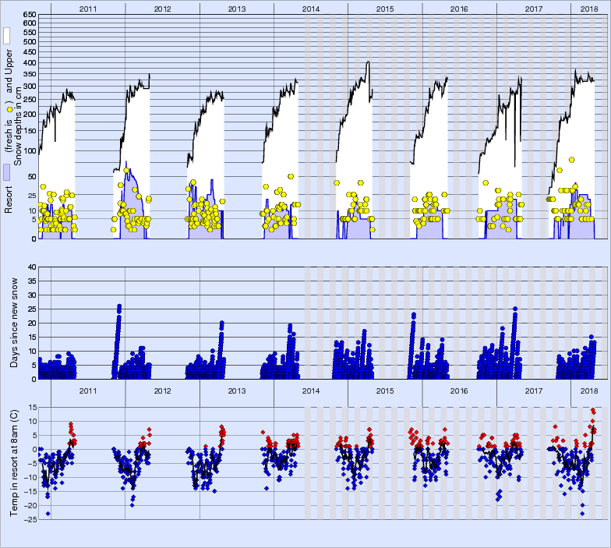Click the "Days since new snow" axis title

pos(15,323)
